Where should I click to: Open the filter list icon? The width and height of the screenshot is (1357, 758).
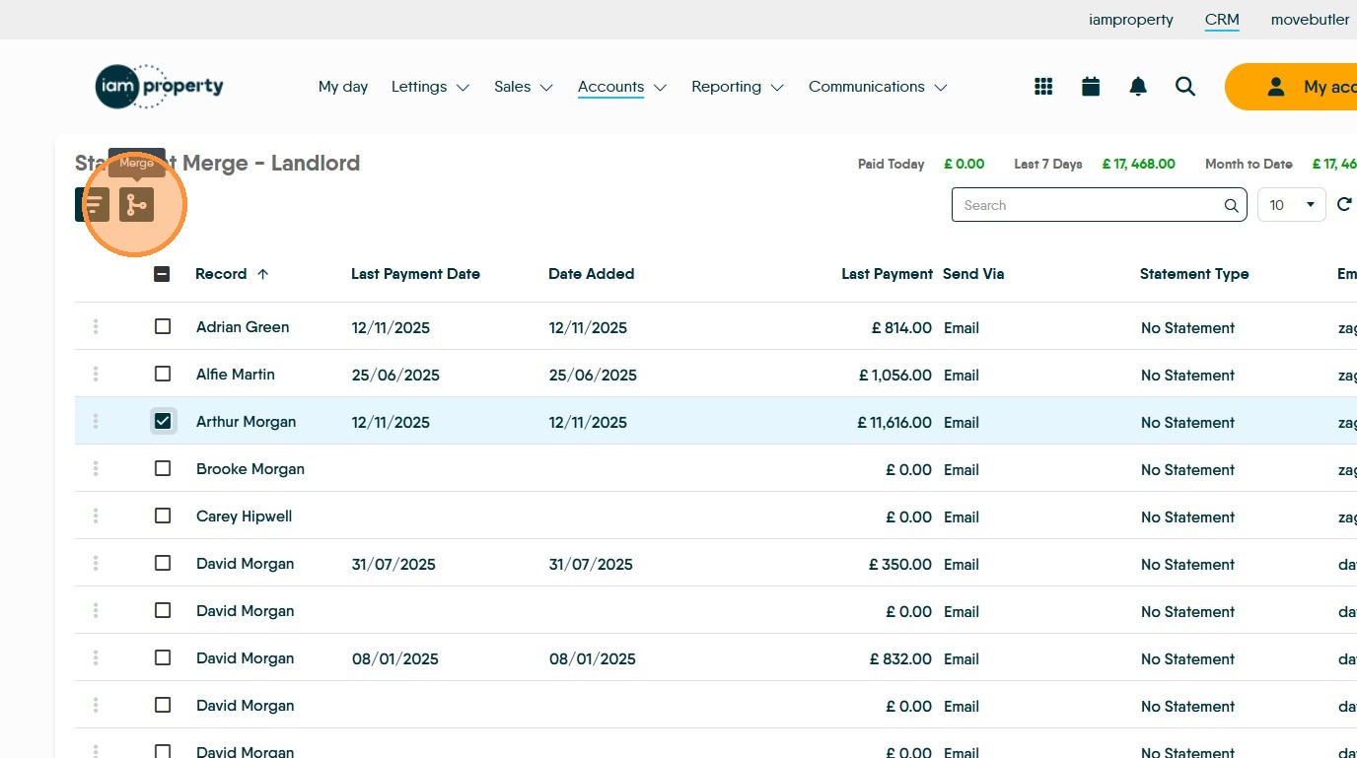coord(93,205)
